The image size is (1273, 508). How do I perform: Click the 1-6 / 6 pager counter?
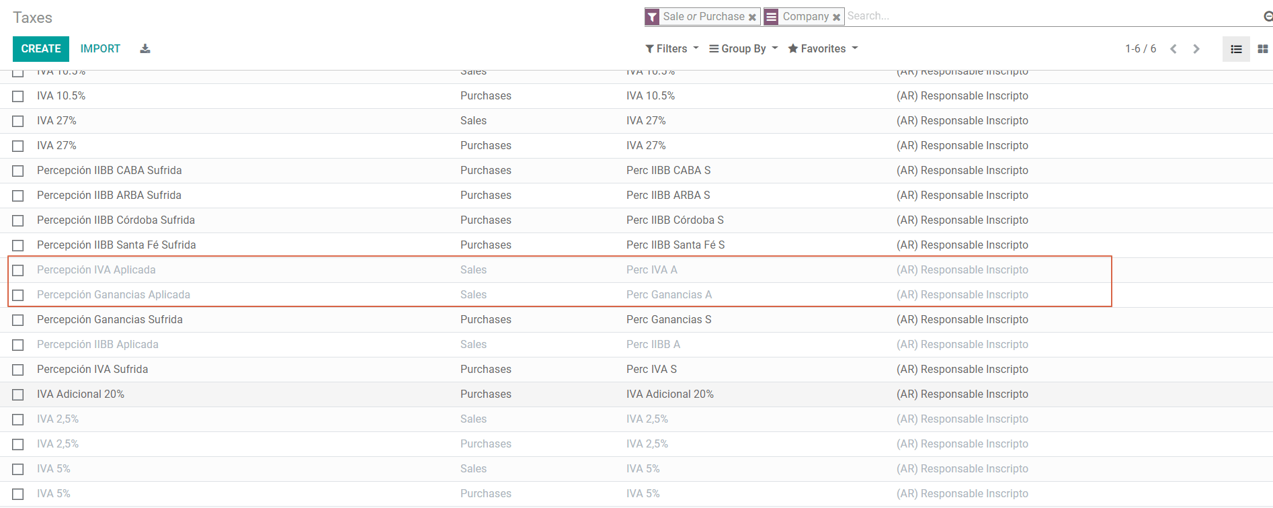click(1141, 48)
